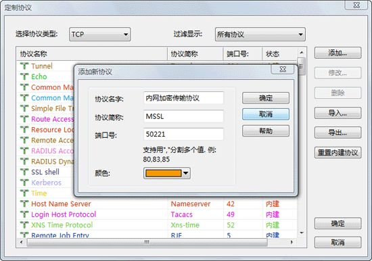
Task: Click the 导入... button
Action: coord(338,113)
